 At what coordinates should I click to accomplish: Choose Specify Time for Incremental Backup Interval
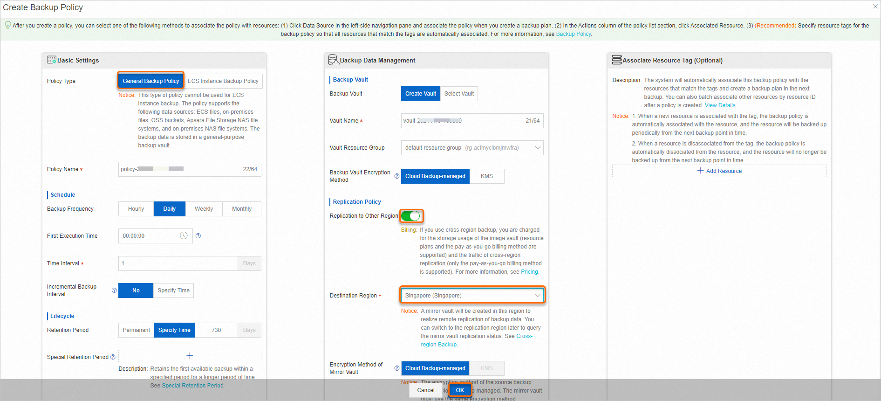click(x=173, y=290)
